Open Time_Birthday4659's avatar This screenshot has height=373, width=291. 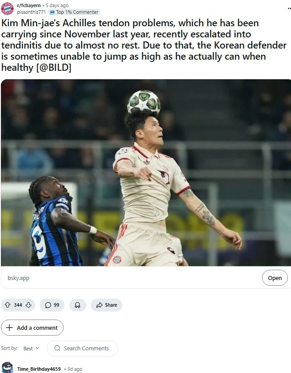tap(8, 368)
